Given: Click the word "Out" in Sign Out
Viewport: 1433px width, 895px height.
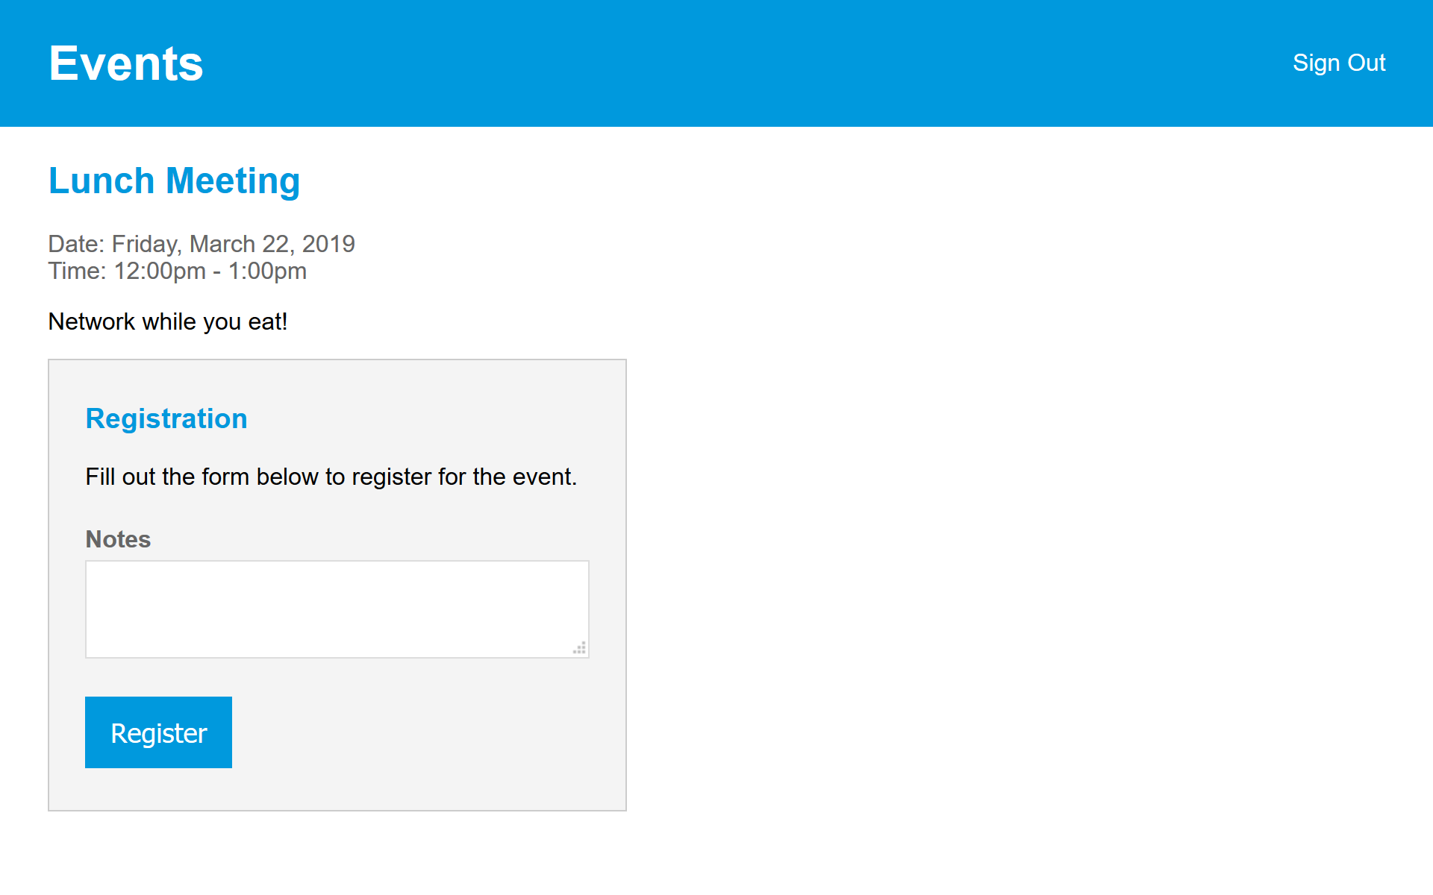Looking at the screenshot, I should click(x=1367, y=63).
